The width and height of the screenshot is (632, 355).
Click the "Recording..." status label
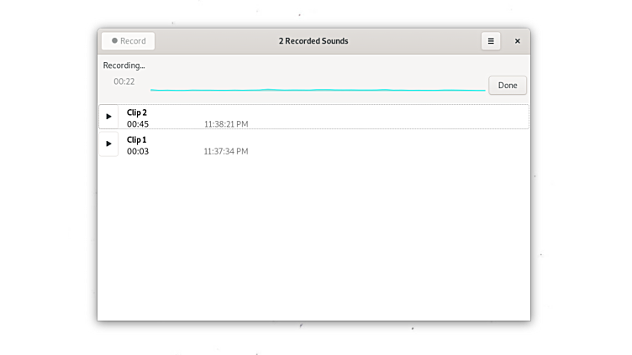(124, 65)
